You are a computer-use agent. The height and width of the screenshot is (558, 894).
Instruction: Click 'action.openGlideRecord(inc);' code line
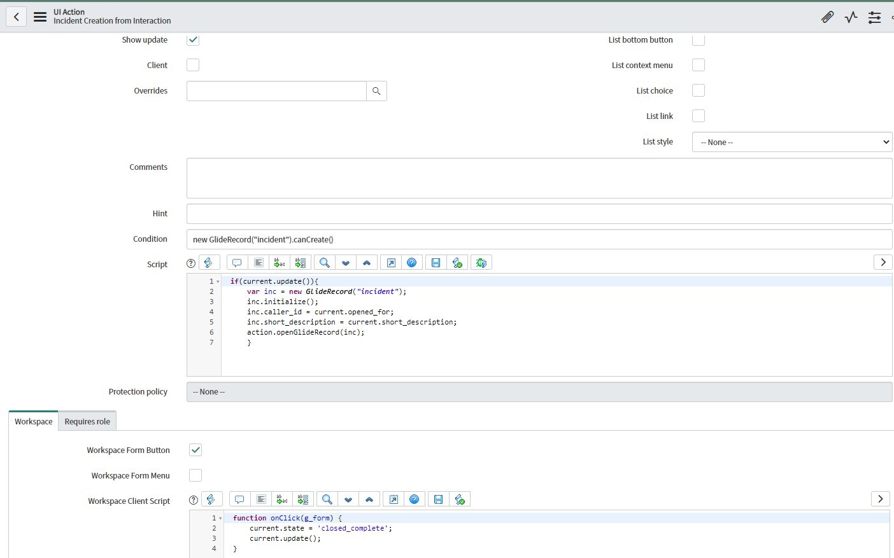[x=306, y=332]
